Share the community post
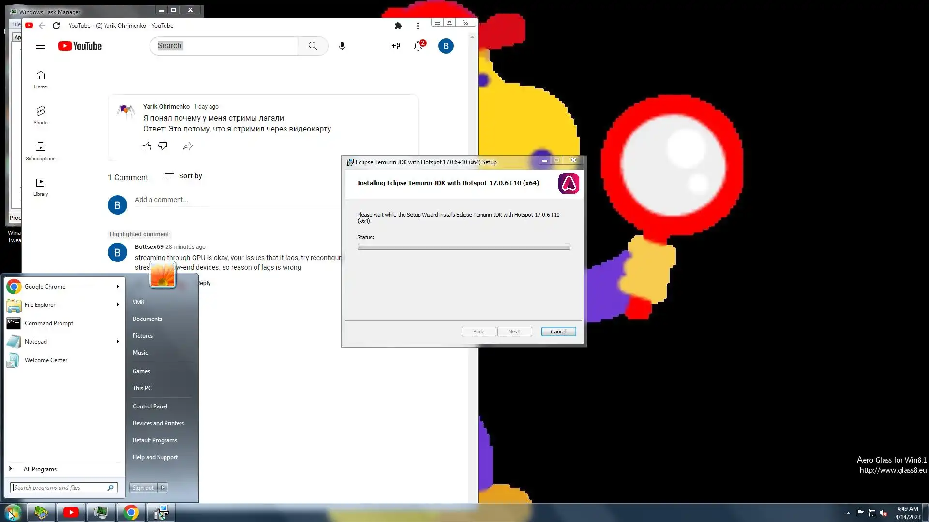929x522 pixels. [x=188, y=146]
